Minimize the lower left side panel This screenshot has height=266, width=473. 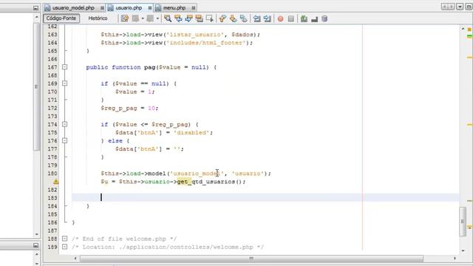pyautogui.click(x=35, y=245)
